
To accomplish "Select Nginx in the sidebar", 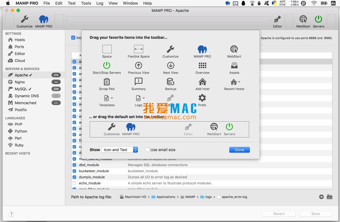I will pos(19,82).
